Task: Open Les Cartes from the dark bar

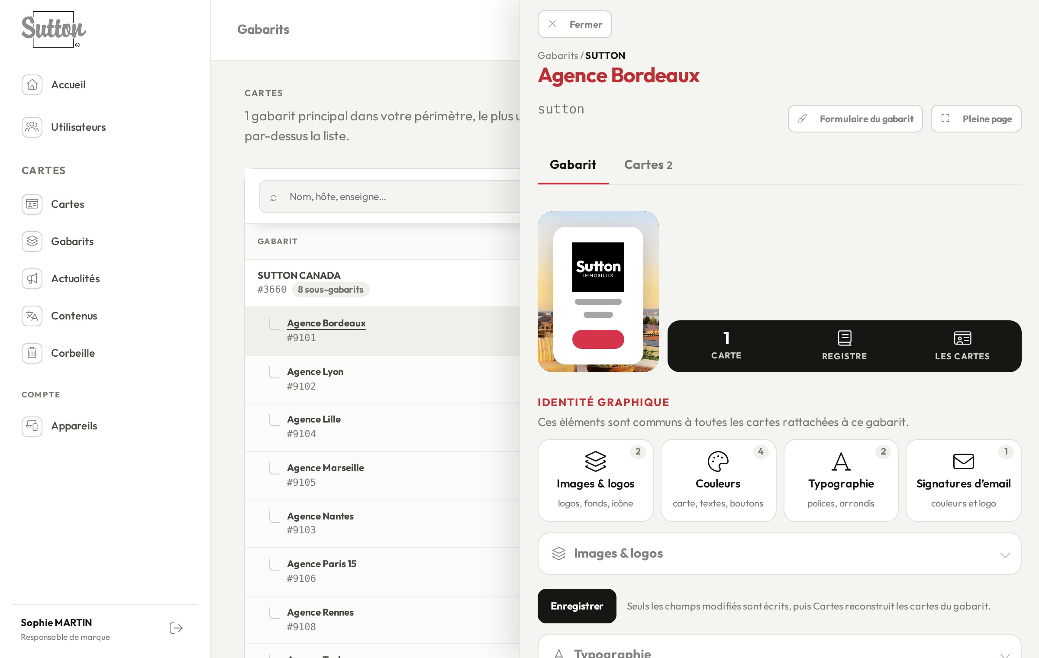Action: pos(962,345)
